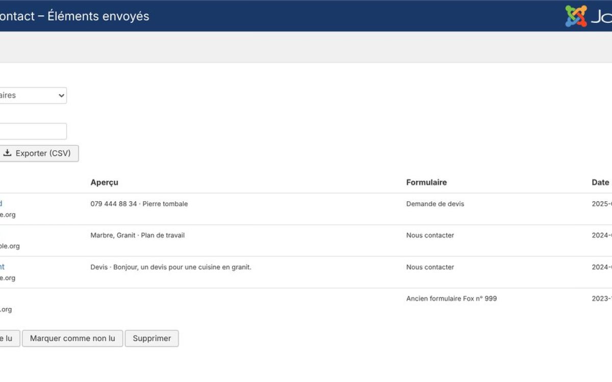612x382 pixels.
Task: Export the submissions with Exporter (CSV)
Action: (x=38, y=153)
